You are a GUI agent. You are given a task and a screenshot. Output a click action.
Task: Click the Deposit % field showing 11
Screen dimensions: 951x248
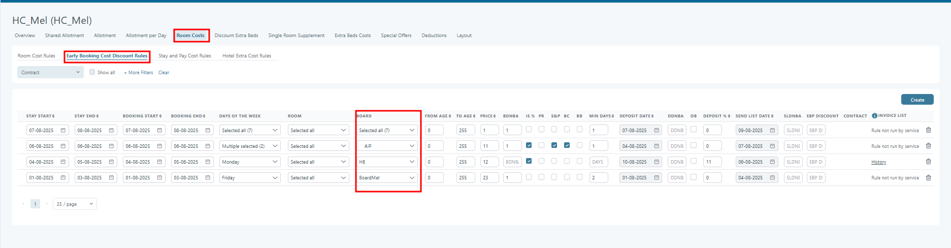coord(712,162)
